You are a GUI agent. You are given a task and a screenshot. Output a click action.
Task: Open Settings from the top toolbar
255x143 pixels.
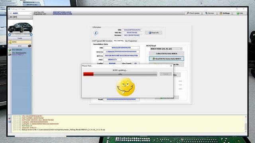(225, 13)
